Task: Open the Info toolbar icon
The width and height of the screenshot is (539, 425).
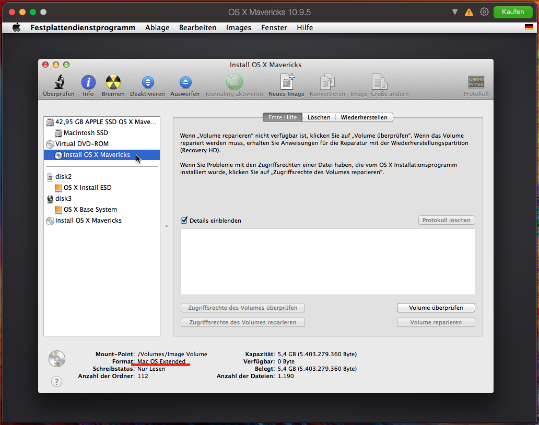Action: click(x=88, y=82)
